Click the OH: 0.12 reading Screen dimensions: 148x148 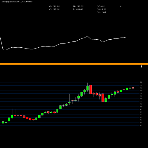click(101, 9)
